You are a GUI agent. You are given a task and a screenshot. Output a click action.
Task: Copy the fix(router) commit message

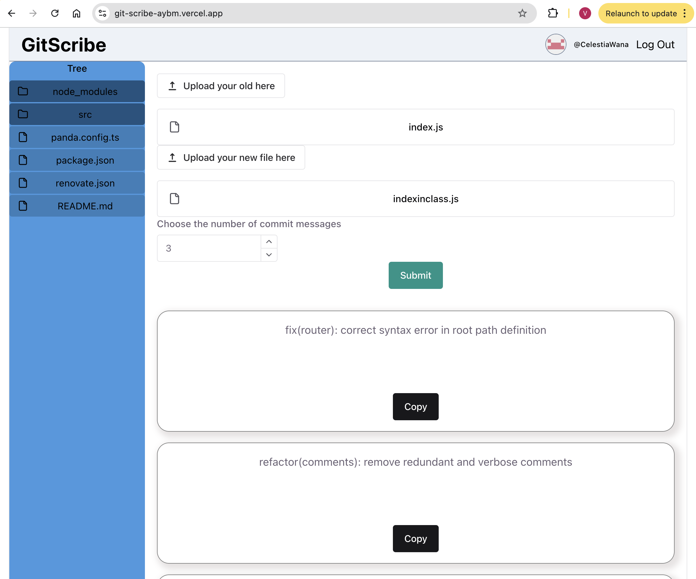click(415, 406)
